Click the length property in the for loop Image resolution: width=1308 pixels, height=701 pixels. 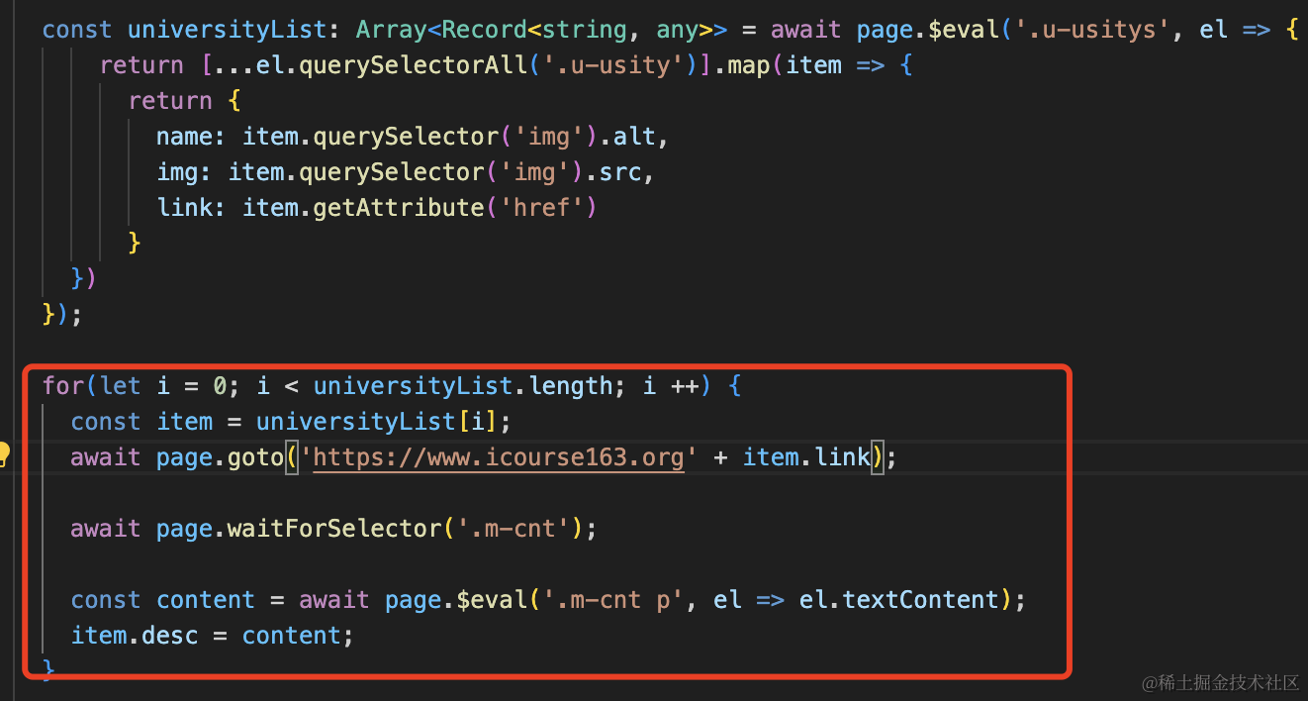tap(571, 386)
